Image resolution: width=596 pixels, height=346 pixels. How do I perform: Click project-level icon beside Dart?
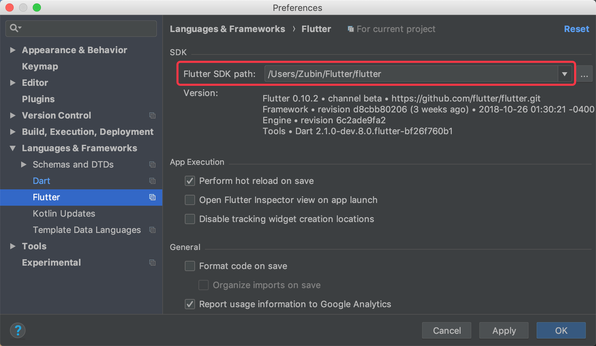[152, 181]
